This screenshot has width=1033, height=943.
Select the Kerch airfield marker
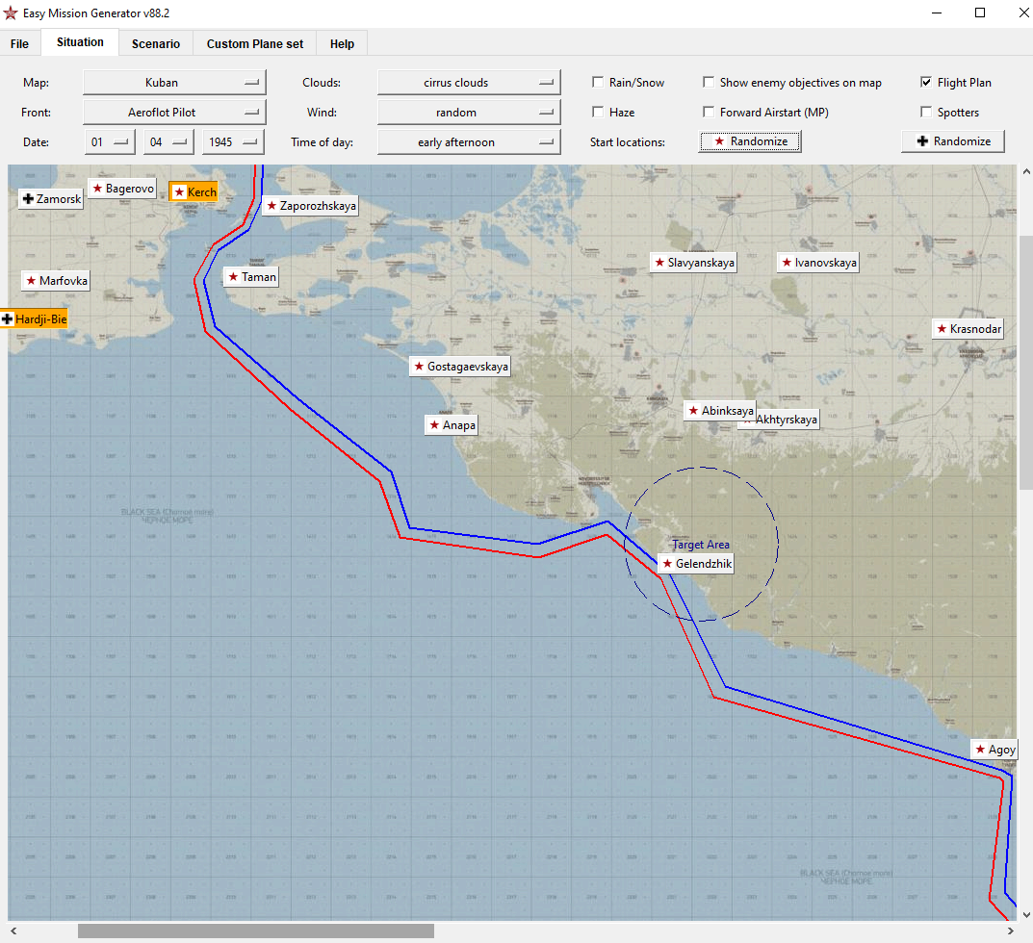[x=194, y=191]
